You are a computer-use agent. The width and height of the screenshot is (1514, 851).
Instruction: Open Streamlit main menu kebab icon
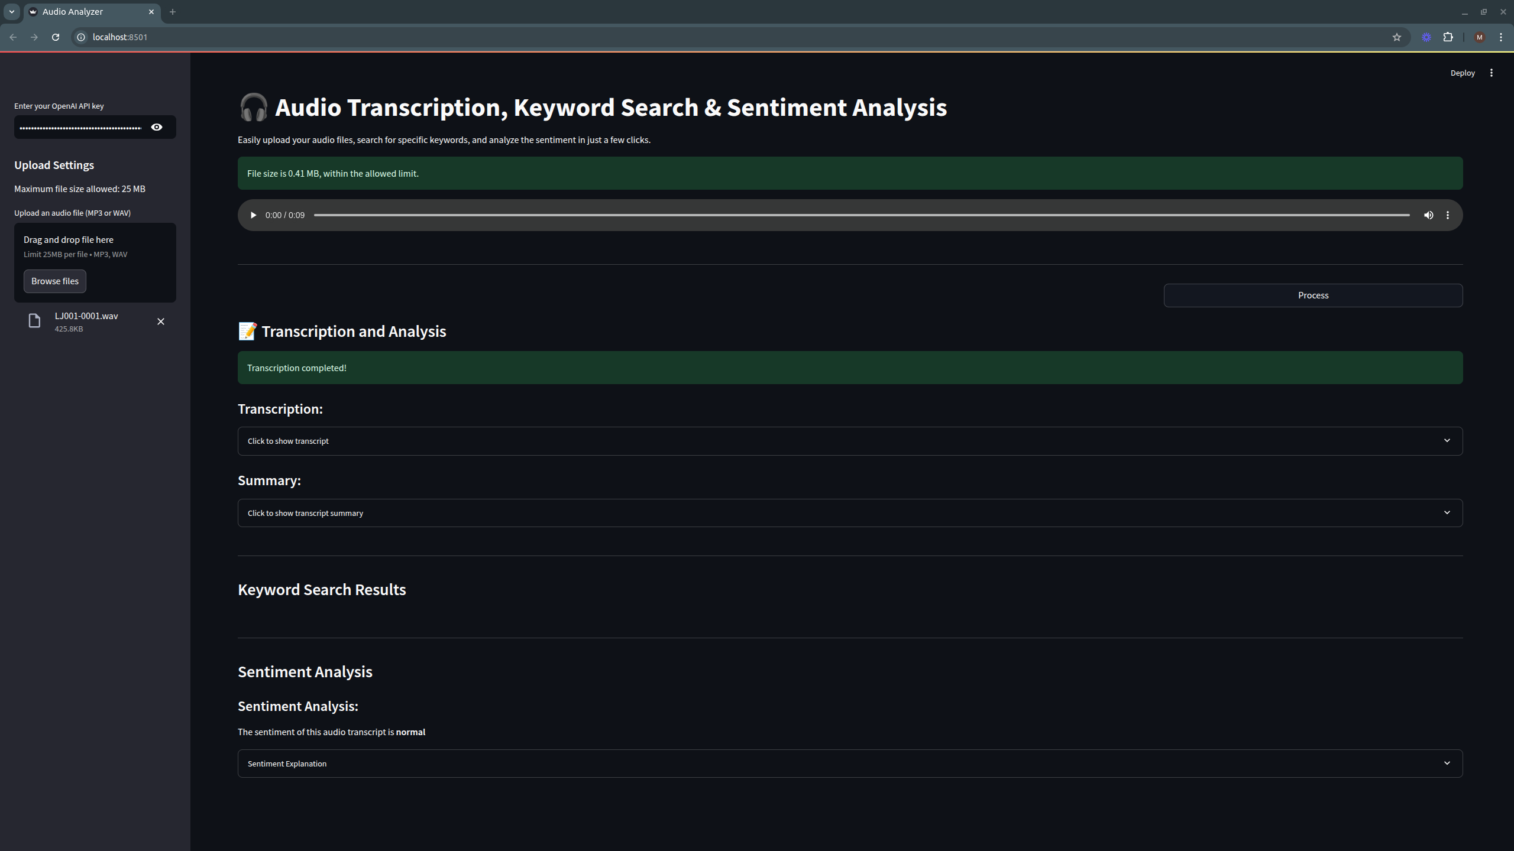tap(1491, 73)
